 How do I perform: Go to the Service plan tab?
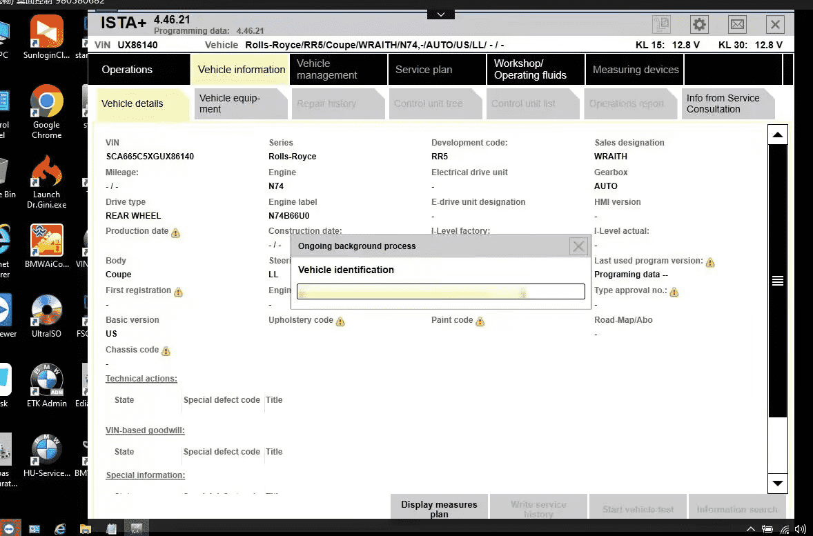pyautogui.click(x=437, y=70)
